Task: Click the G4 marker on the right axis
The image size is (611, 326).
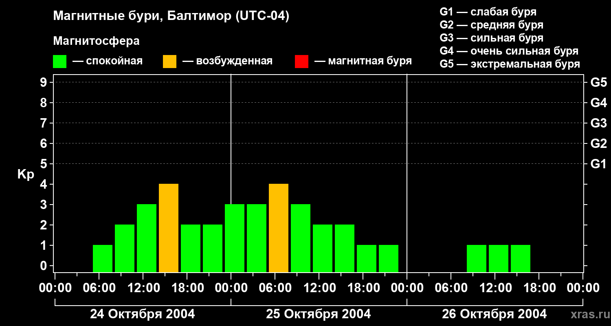Action: (599, 103)
